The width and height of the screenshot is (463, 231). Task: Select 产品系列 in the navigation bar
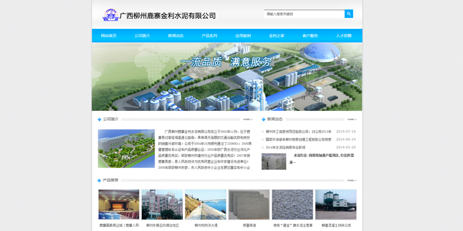(x=210, y=36)
